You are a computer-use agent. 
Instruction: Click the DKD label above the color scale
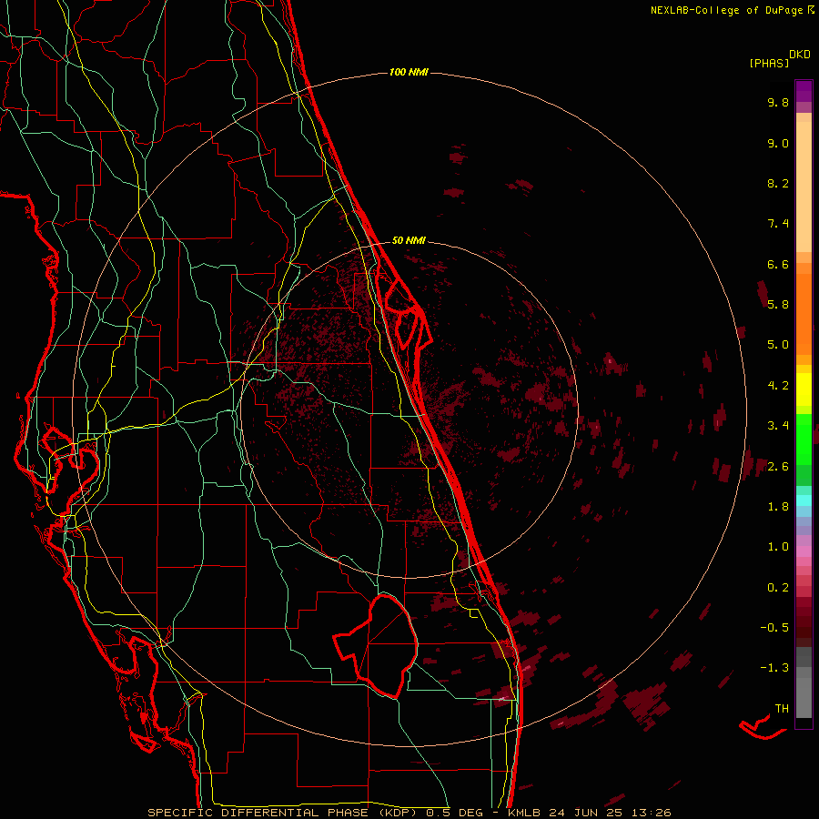click(x=800, y=55)
